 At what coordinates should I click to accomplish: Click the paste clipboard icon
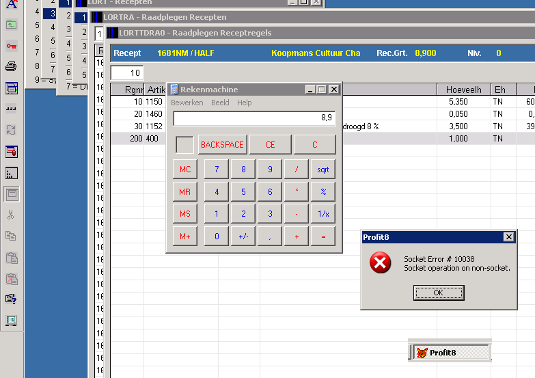pos(11,258)
